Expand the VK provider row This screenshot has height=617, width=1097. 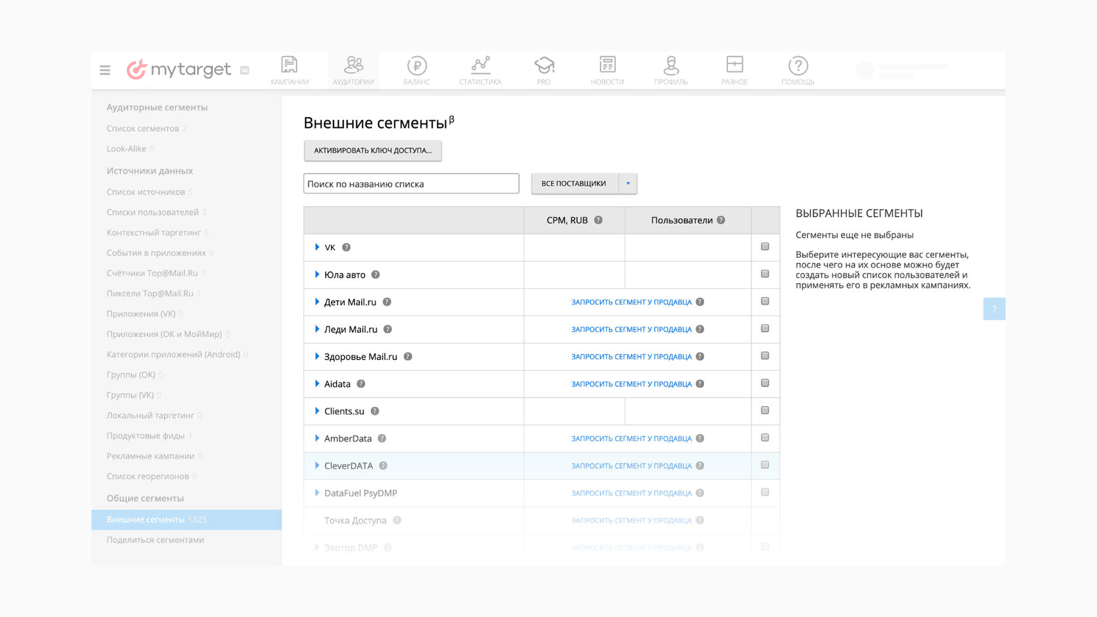(x=317, y=247)
